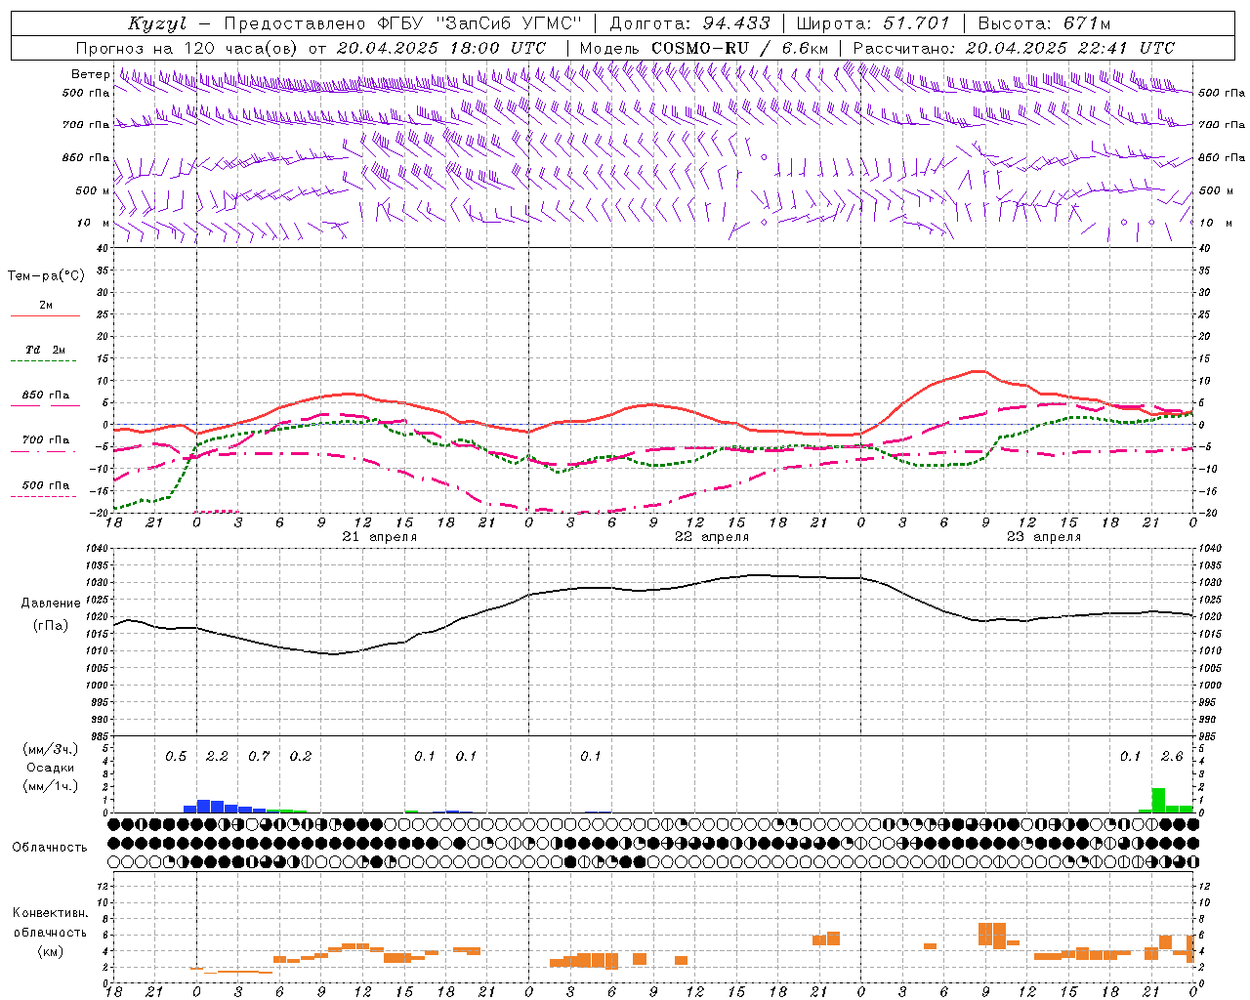
Task: Click the "(мм/1ч.)" precipitation unit label
Action: pyautogui.click(x=51, y=786)
